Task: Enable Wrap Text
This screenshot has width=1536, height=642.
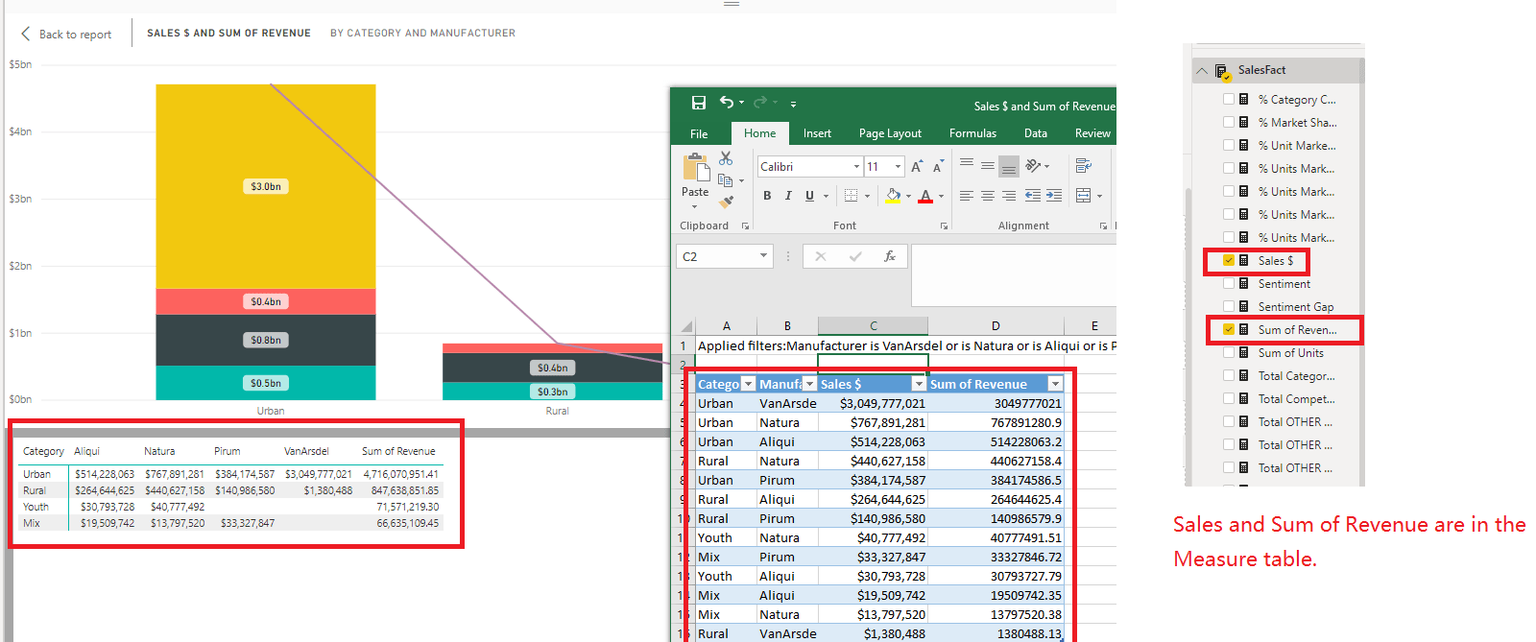Action: pos(1084,166)
